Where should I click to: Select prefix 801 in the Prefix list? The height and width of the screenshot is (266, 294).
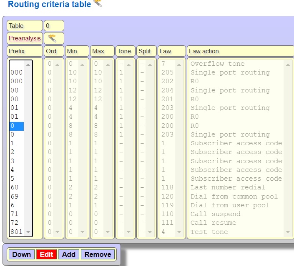(x=16, y=232)
